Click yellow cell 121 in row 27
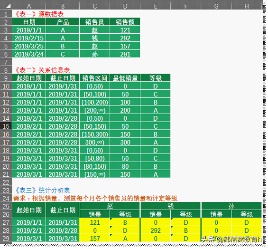This screenshot has height=249, width=268. pyautogui.click(x=95, y=222)
